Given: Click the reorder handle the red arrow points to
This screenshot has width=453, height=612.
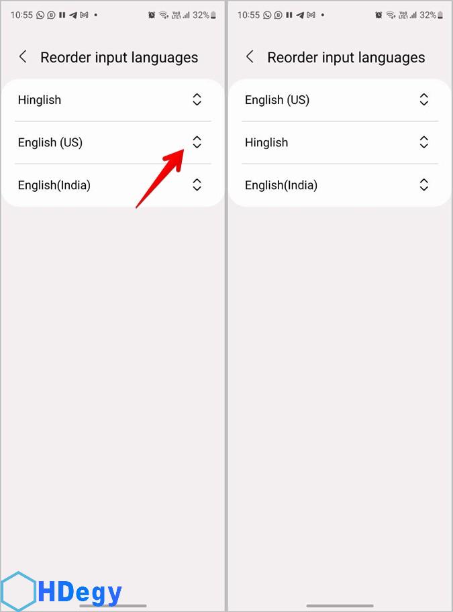Looking at the screenshot, I should tap(197, 142).
